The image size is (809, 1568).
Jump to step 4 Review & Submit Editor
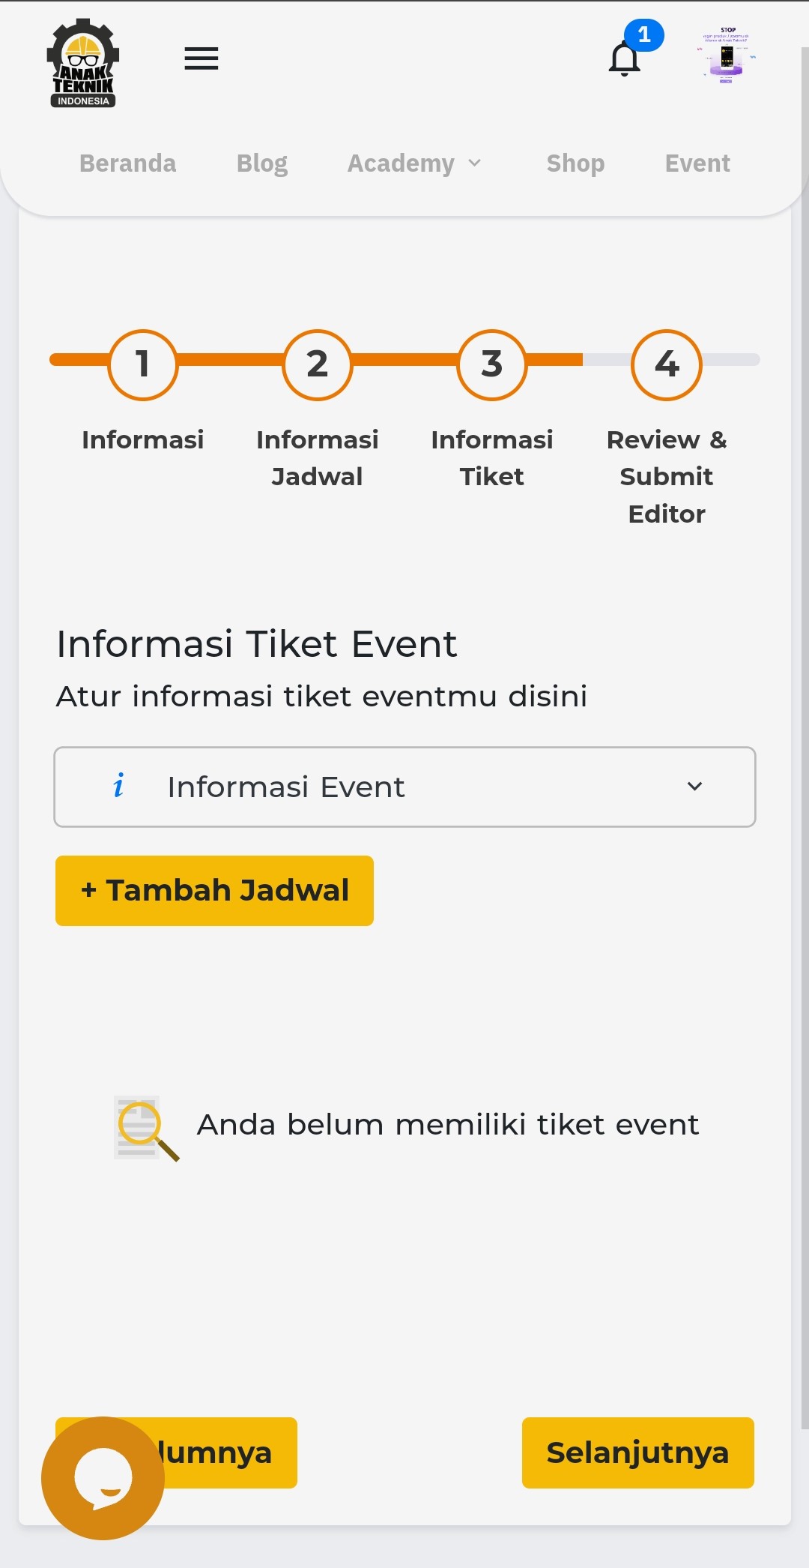click(667, 365)
